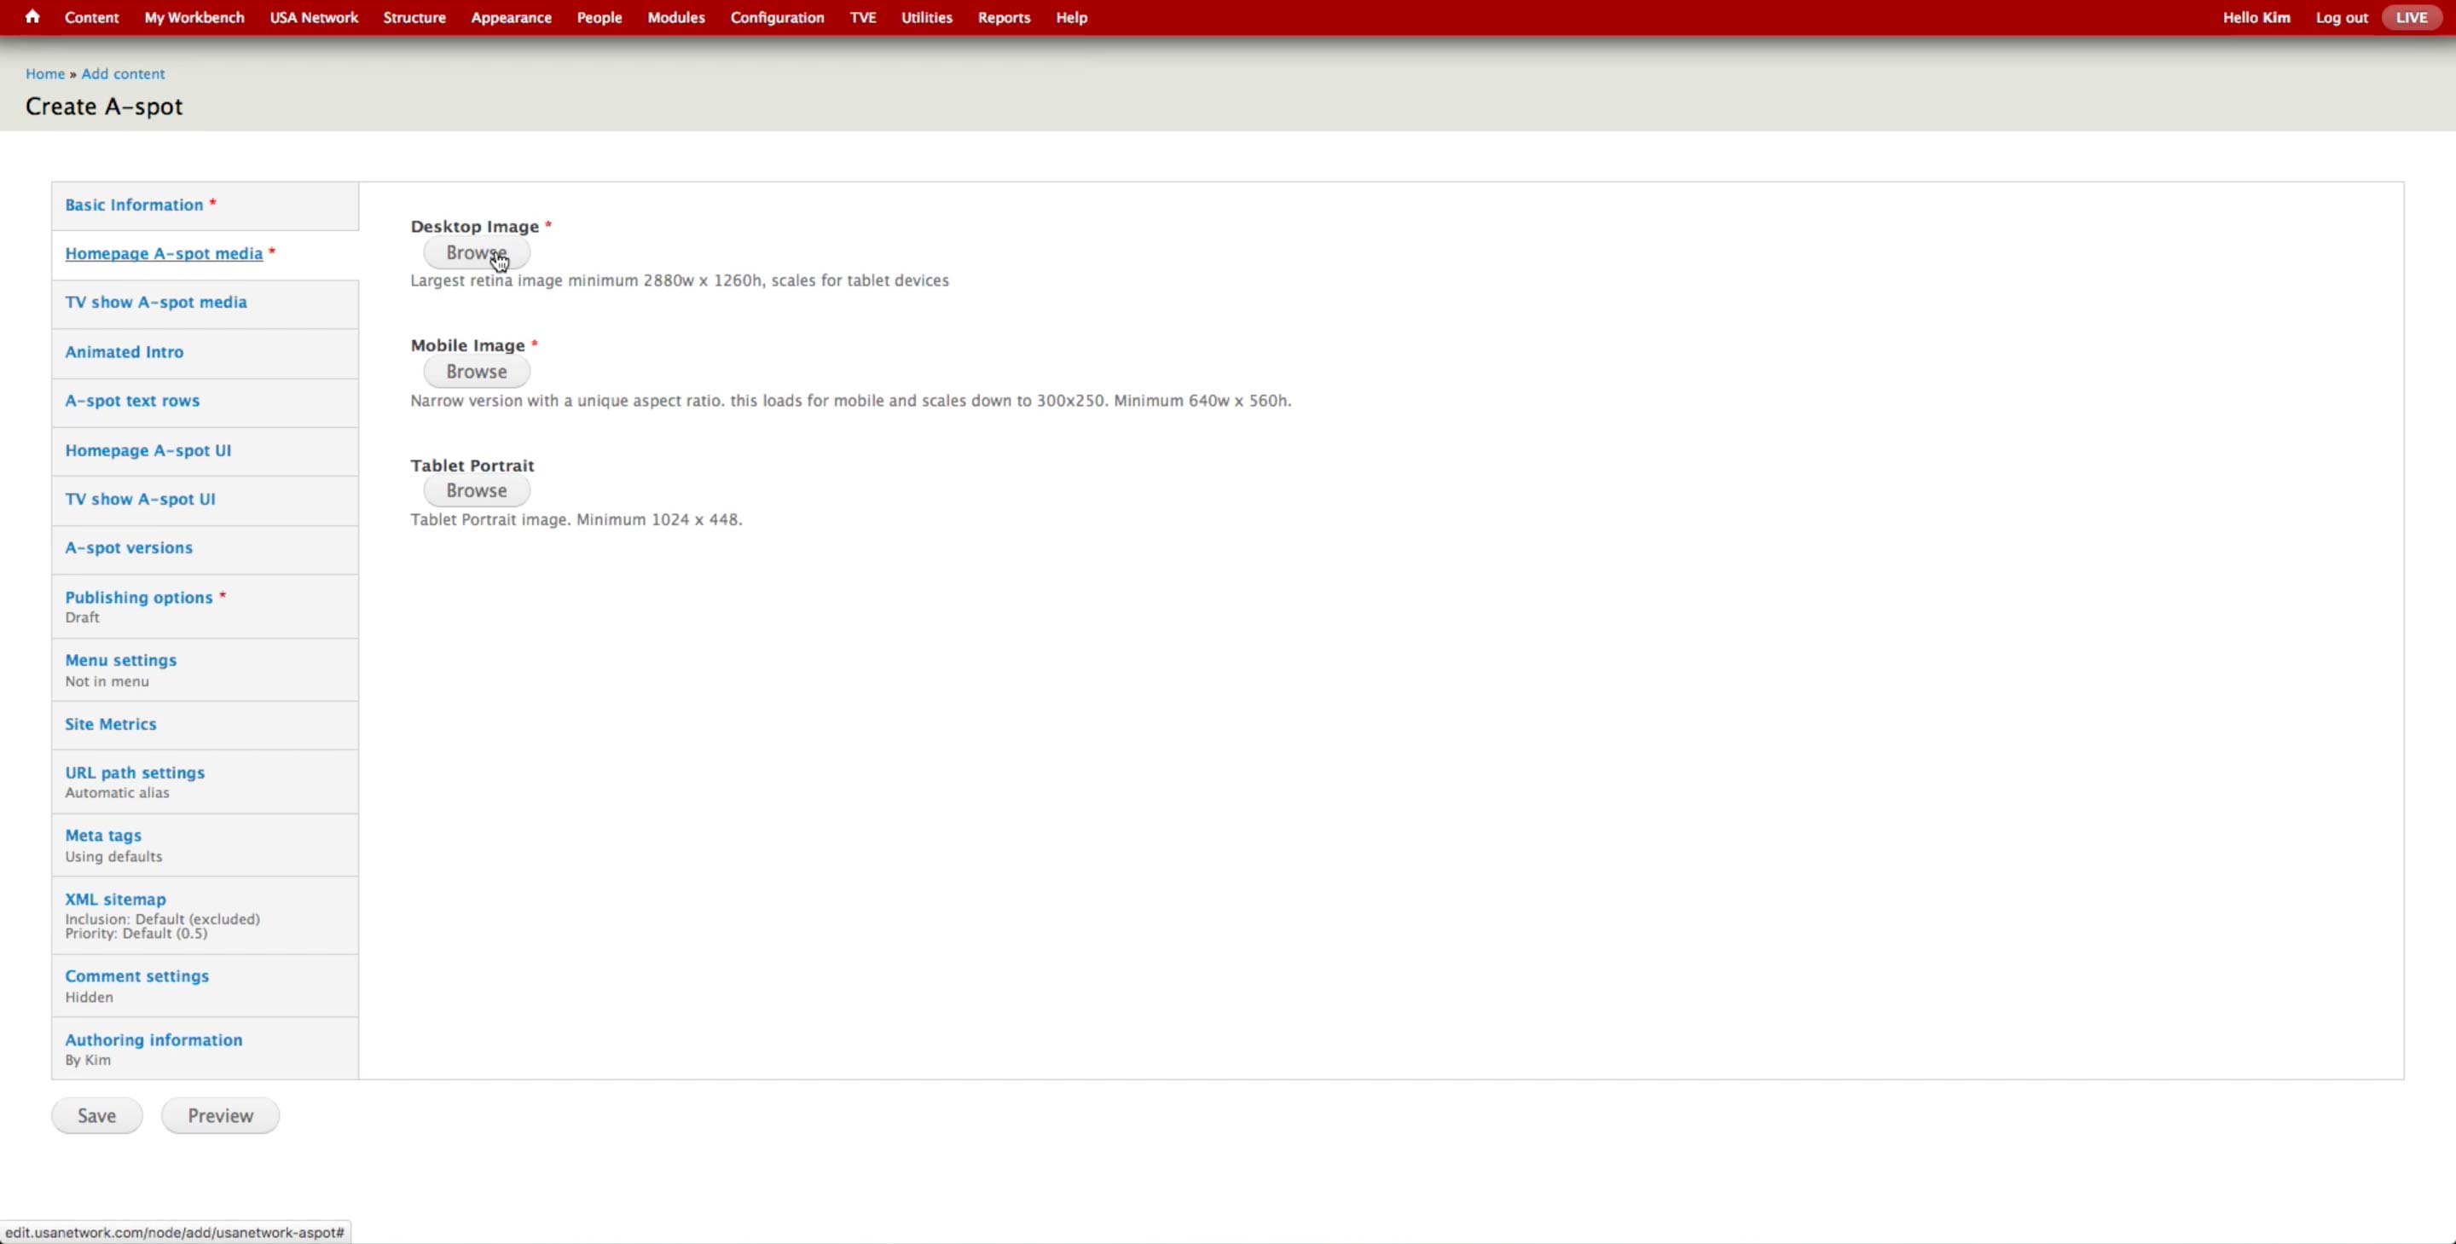Browse for the Desktop Image

pos(476,252)
